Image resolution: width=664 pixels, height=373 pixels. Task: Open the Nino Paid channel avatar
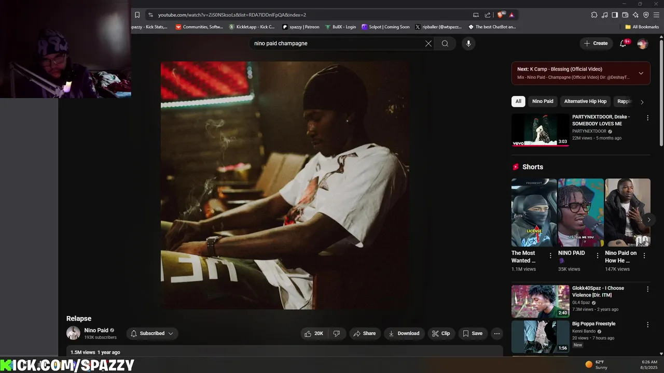tap(73, 333)
